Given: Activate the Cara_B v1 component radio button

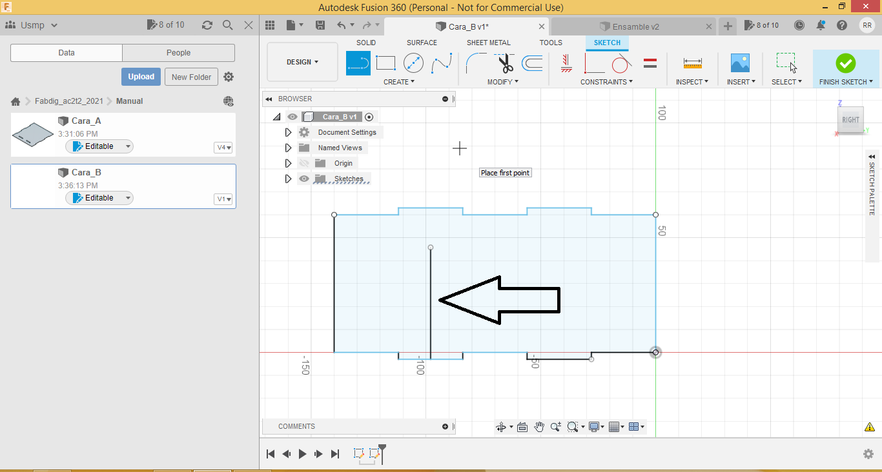Looking at the screenshot, I should pyautogui.click(x=369, y=117).
